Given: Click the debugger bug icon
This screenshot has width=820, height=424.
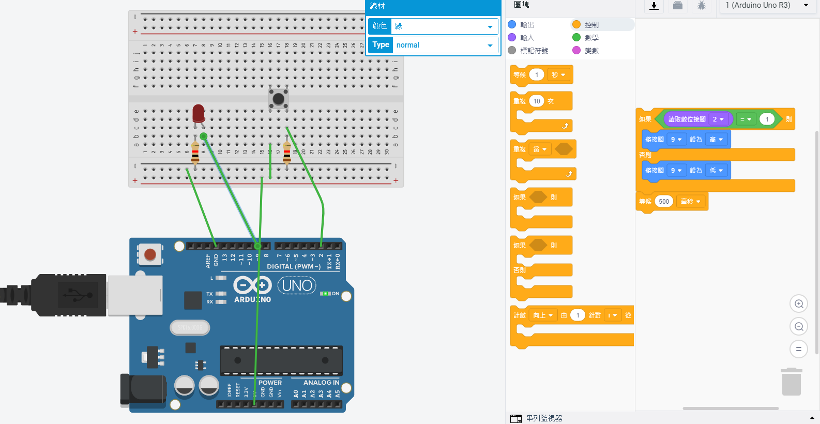Looking at the screenshot, I should point(702,6).
